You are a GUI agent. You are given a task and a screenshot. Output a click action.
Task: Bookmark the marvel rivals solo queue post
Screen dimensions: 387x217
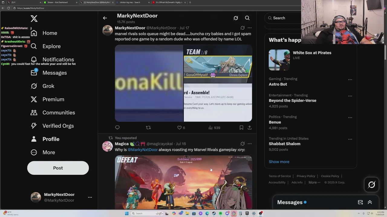click(x=241, y=127)
